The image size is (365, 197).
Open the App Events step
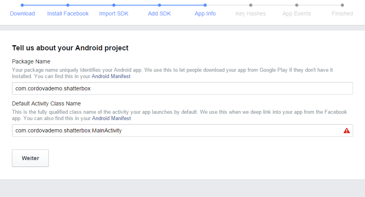[x=296, y=13]
